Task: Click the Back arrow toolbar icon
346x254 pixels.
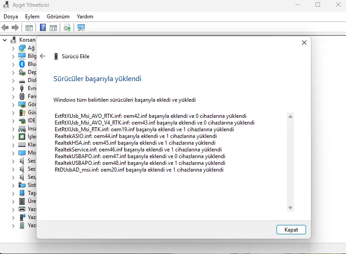Action: tap(5, 27)
